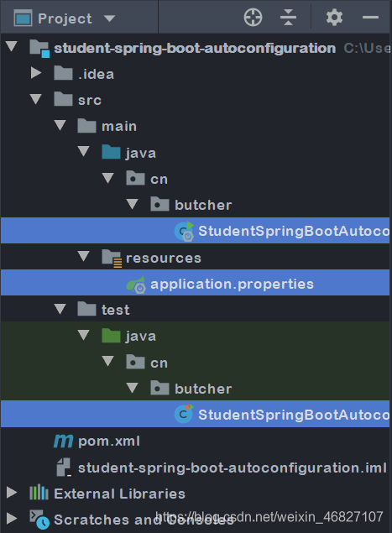Expand External Libraries node
This screenshot has height=533, width=392.
tap(12, 492)
